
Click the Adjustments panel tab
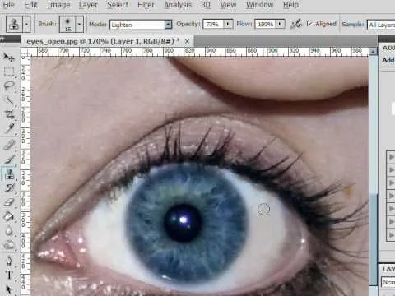pos(389,49)
